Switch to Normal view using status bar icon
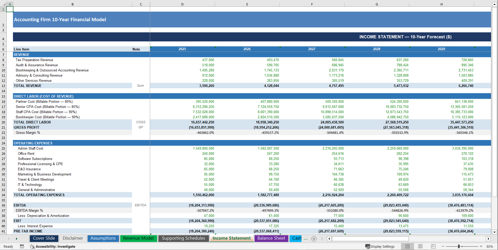 click(x=407, y=246)
